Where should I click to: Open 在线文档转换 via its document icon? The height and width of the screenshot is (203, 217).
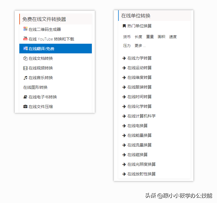click(x=26, y=58)
